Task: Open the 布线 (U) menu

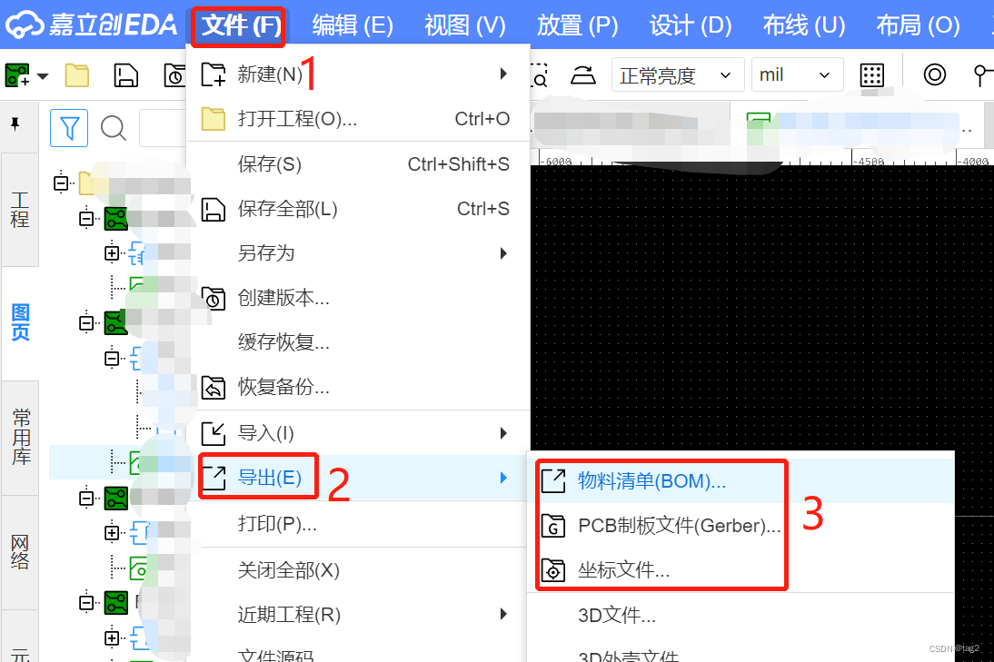Action: [804, 25]
